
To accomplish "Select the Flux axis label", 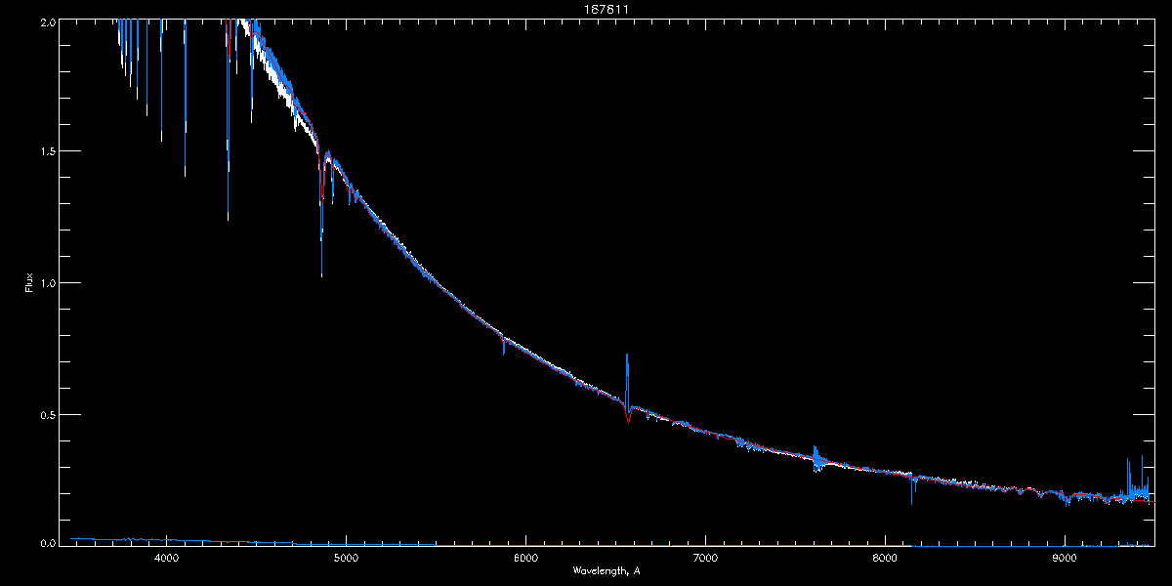I will click(29, 282).
